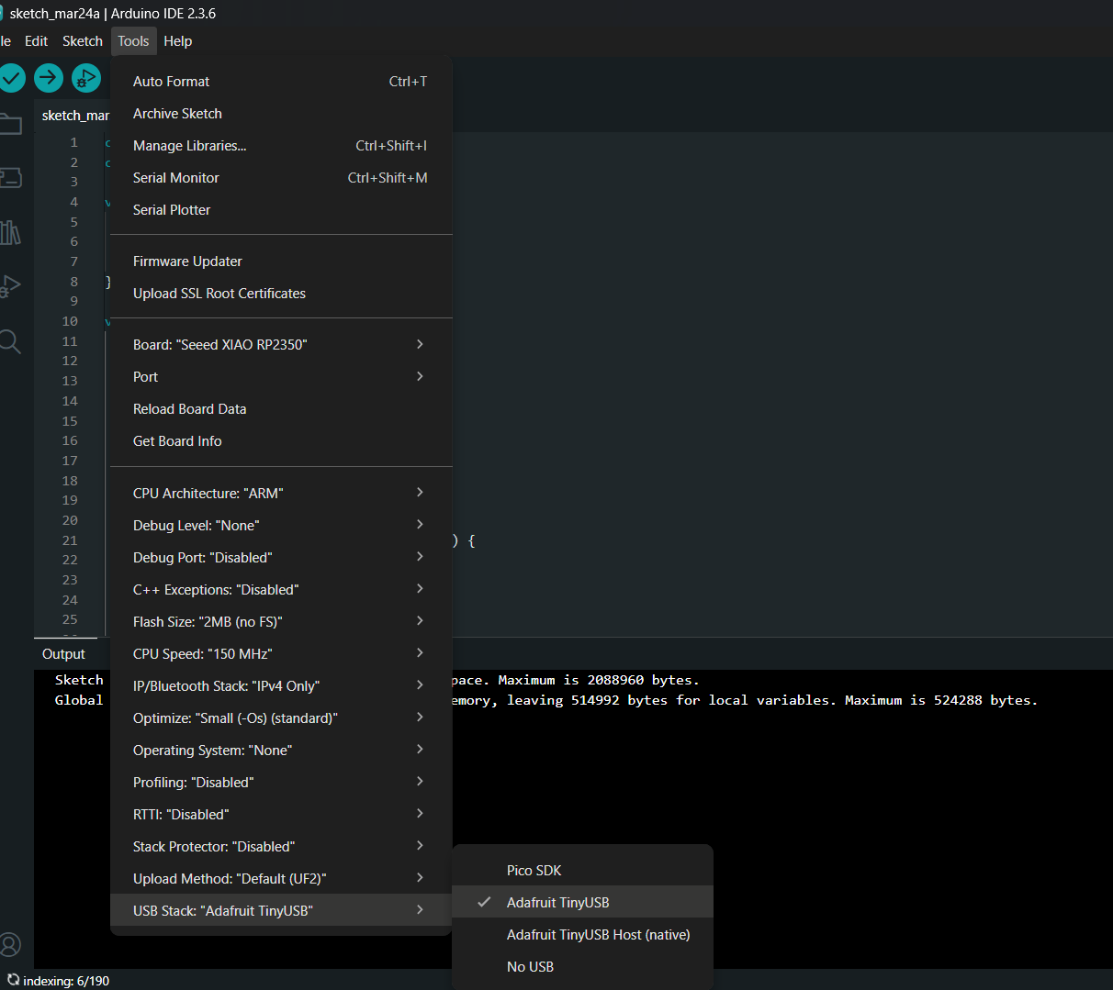The image size is (1113, 990).
Task: Open Serial Plotter from the menu
Action: tap(280, 209)
